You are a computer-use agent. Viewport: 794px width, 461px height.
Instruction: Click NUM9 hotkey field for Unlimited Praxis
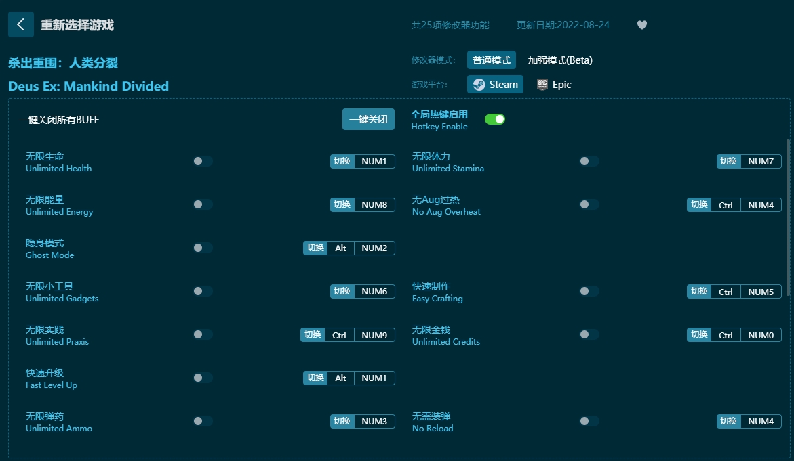pyautogui.click(x=374, y=335)
